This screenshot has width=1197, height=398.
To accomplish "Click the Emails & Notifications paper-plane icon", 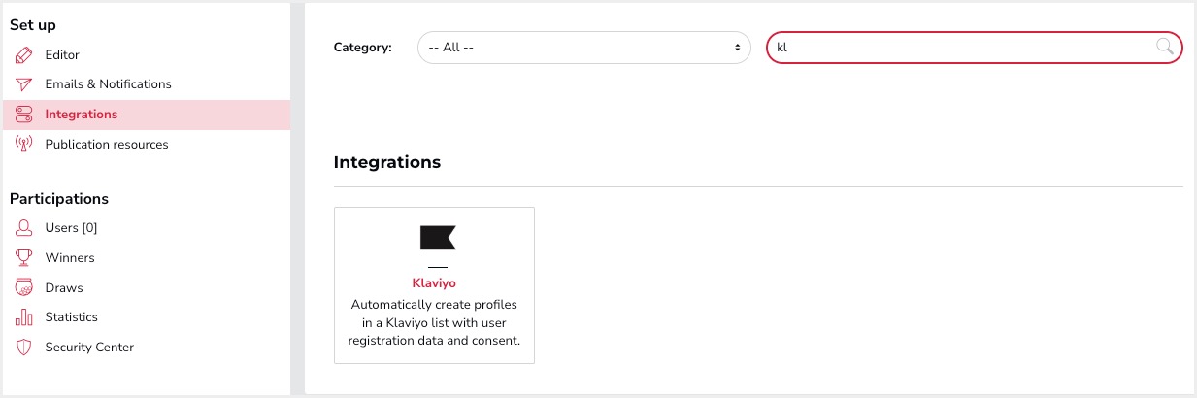I will click(24, 84).
